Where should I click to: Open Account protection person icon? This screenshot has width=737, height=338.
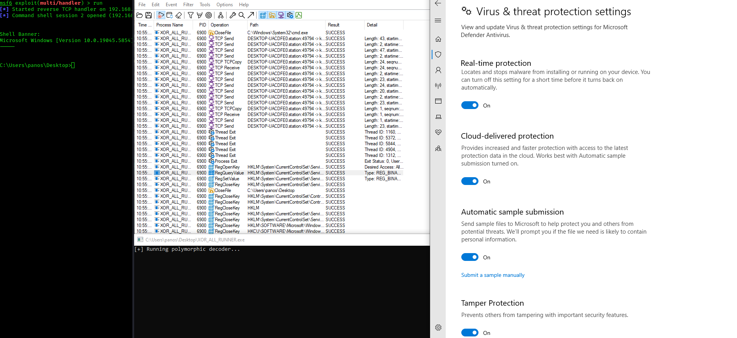438,70
